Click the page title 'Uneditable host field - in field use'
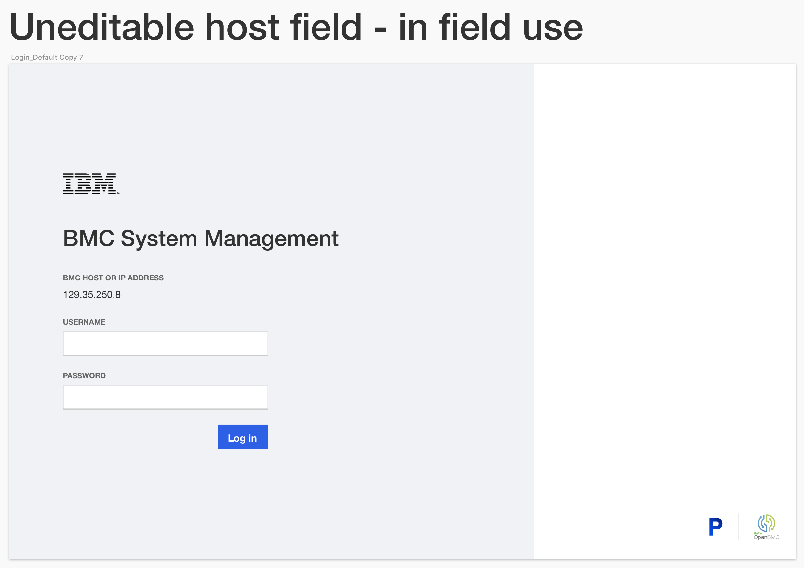Viewport: 804px width, 568px height. point(296,27)
